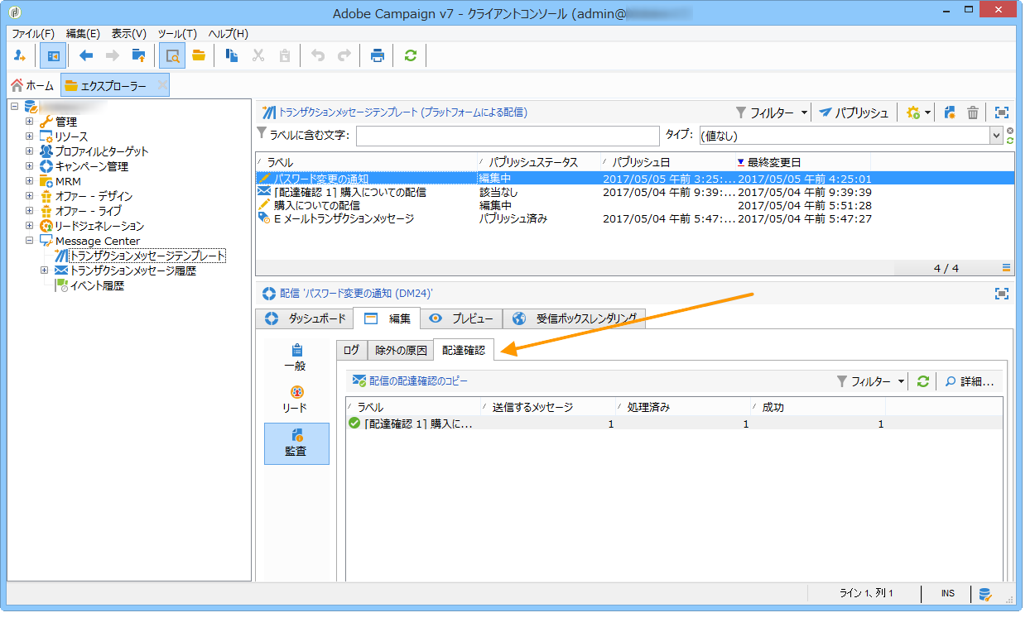1035x627 pixels.
Task: Click the new template document icon
Action: 950,112
